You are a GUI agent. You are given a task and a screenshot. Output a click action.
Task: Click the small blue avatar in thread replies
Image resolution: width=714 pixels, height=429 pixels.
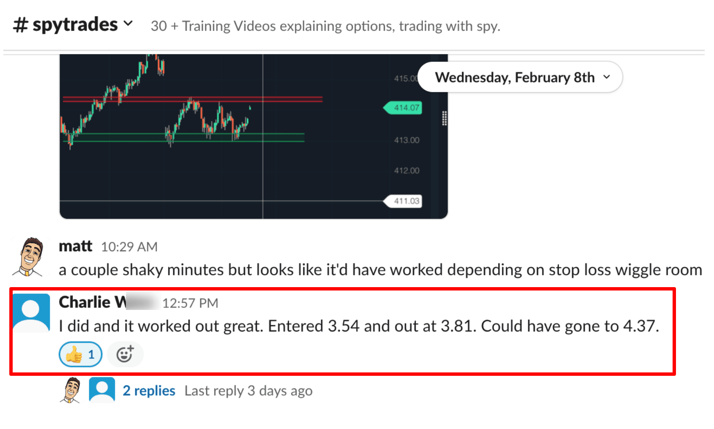pyautogui.click(x=102, y=390)
